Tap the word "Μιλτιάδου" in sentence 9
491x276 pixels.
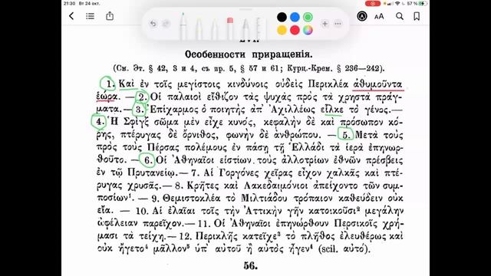tap(264, 199)
